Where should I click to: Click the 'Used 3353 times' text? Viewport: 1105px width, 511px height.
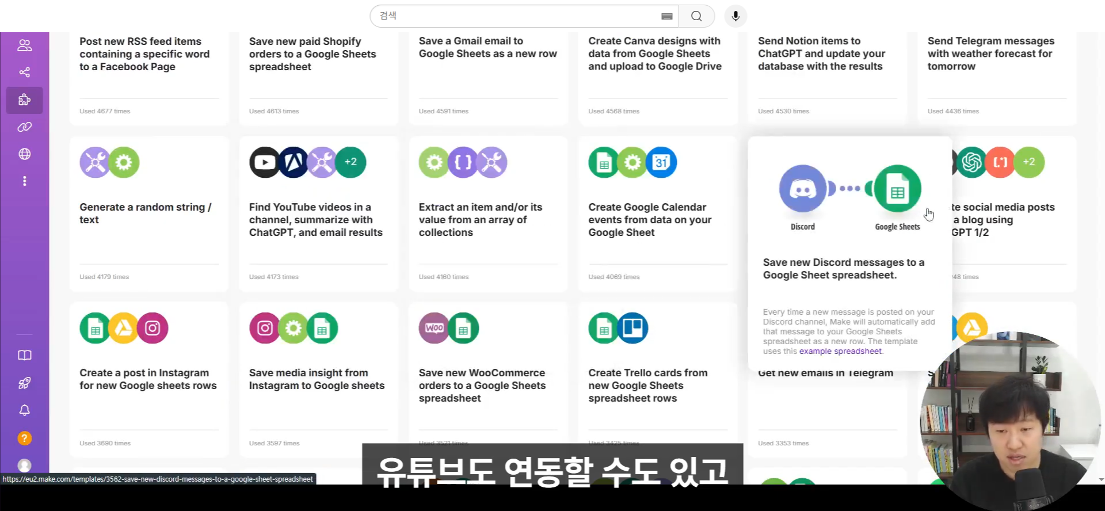click(783, 443)
